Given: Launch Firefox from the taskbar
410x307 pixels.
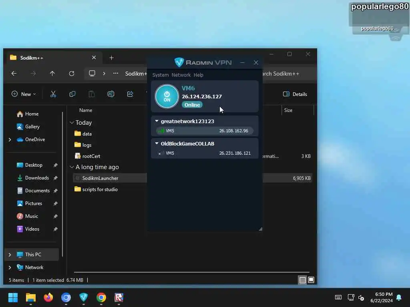Looking at the screenshot, I should 48,297.
